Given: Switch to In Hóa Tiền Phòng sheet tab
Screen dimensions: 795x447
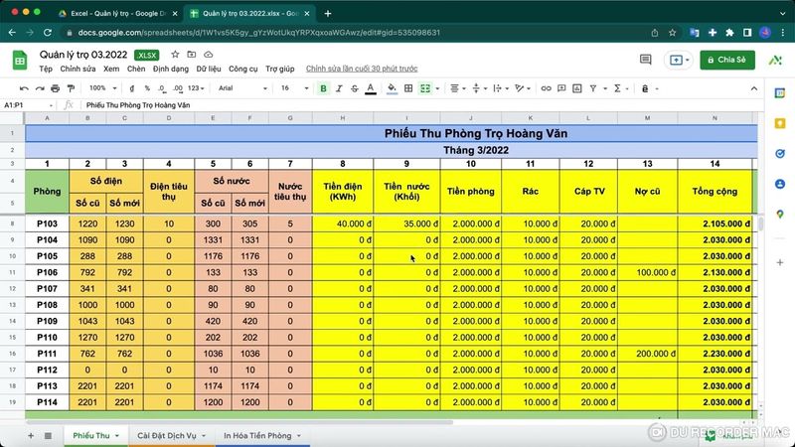Looking at the screenshot, I should point(262,435).
